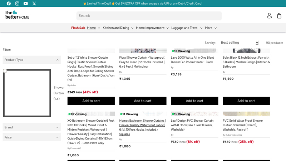The width and height of the screenshot is (286, 161).
Task: Add the Floral Shower Curtain to cart
Action: (x=143, y=101)
